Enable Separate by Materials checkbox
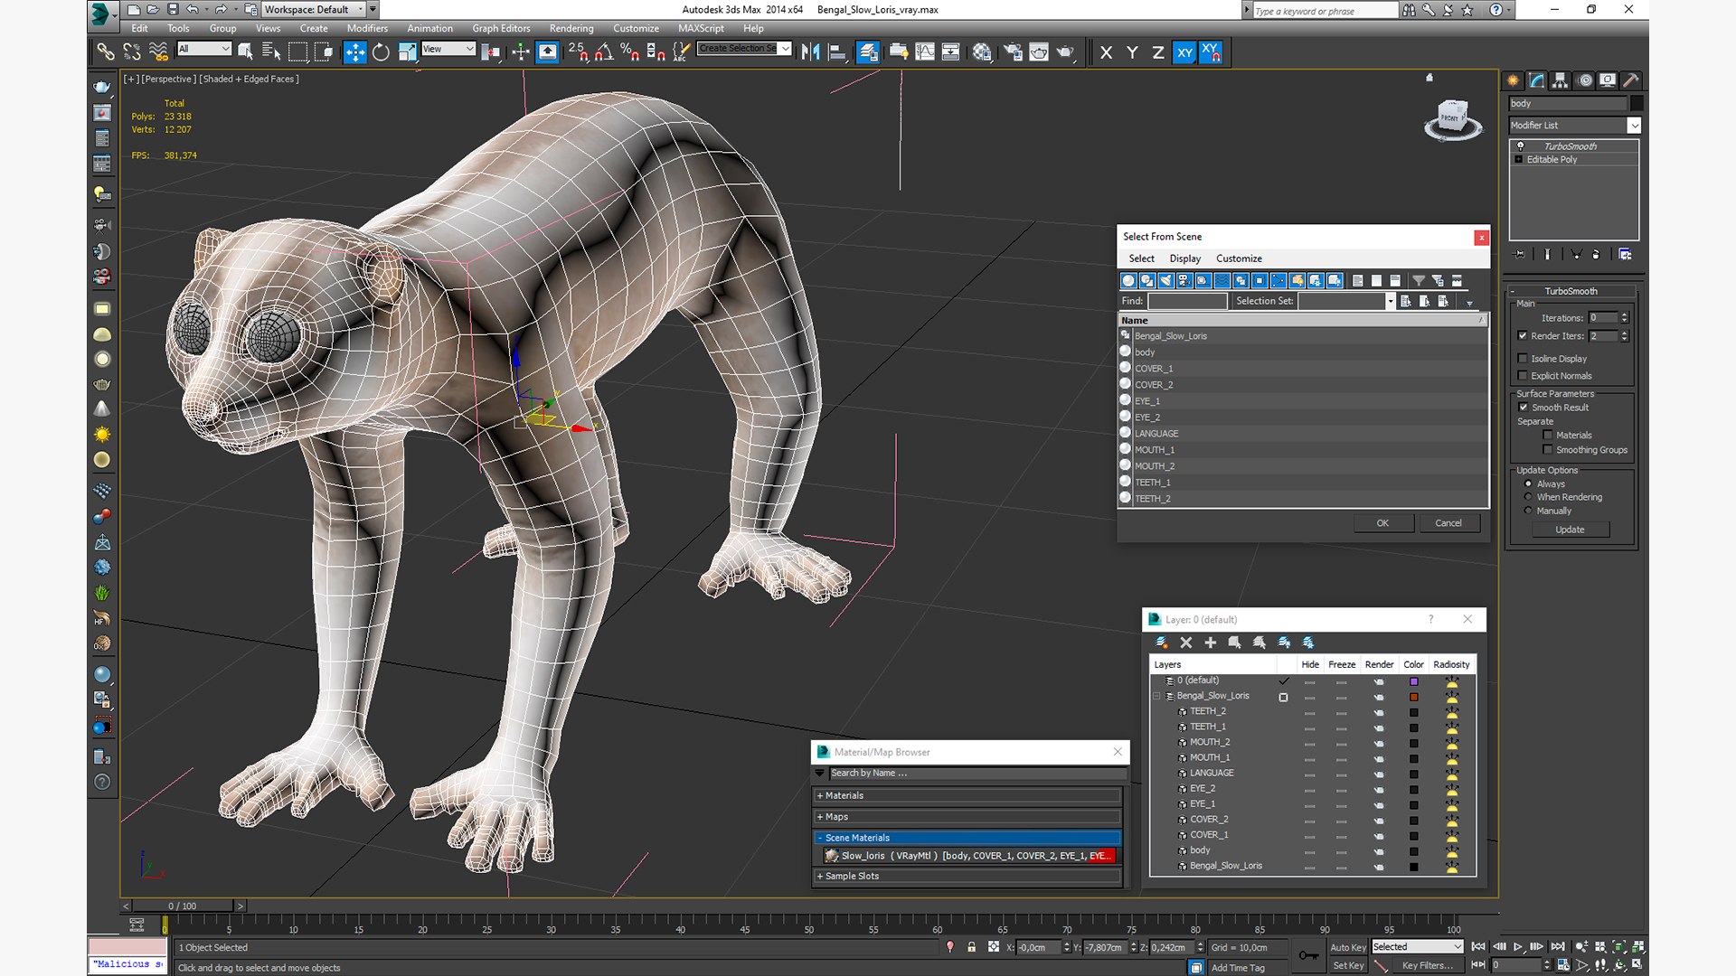This screenshot has width=1736, height=976. (1548, 436)
